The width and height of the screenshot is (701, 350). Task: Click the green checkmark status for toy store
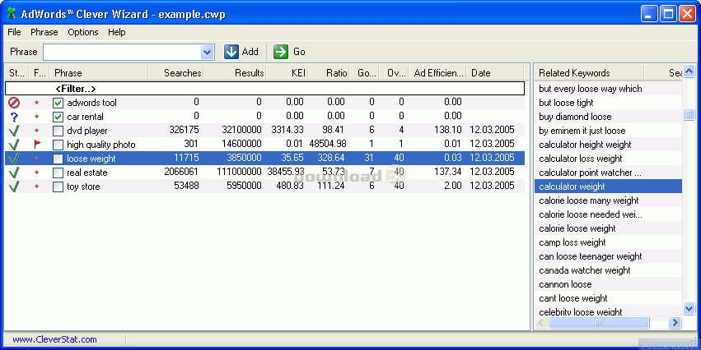[14, 187]
